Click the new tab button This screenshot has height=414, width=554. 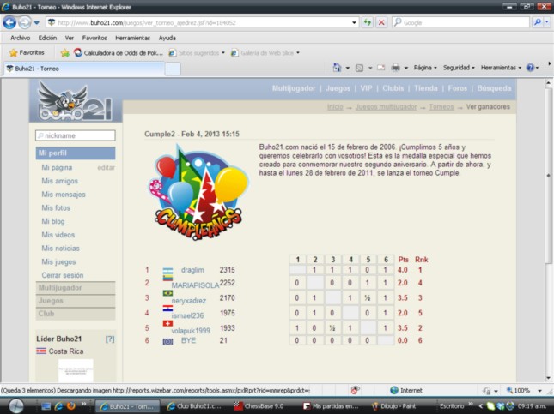[x=173, y=69]
